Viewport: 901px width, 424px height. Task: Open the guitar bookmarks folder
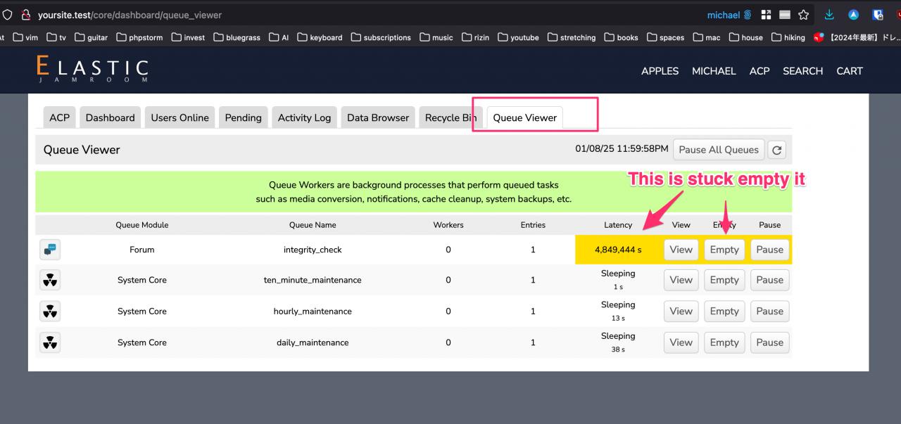[x=92, y=37]
